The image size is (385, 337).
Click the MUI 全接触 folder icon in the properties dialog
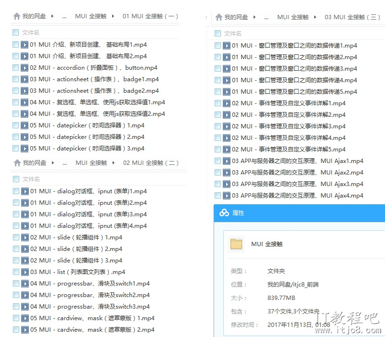(x=236, y=244)
